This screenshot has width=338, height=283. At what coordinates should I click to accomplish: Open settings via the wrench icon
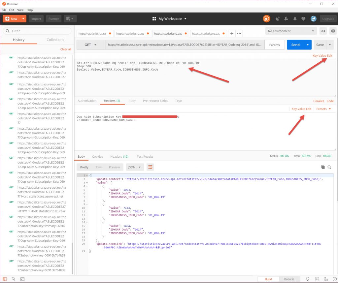point(286,19)
